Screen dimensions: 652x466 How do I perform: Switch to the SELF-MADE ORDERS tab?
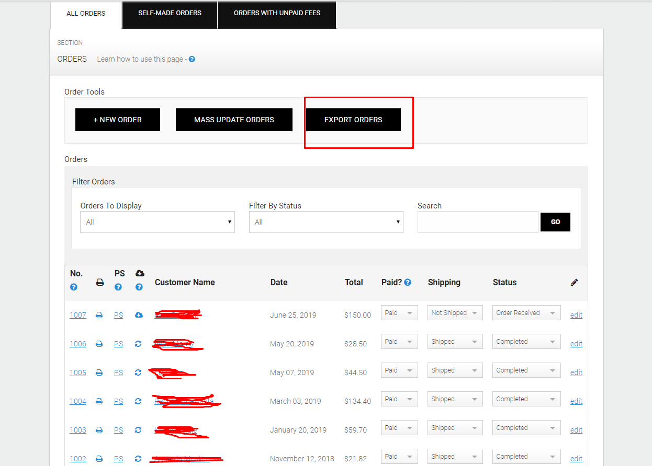pos(169,13)
